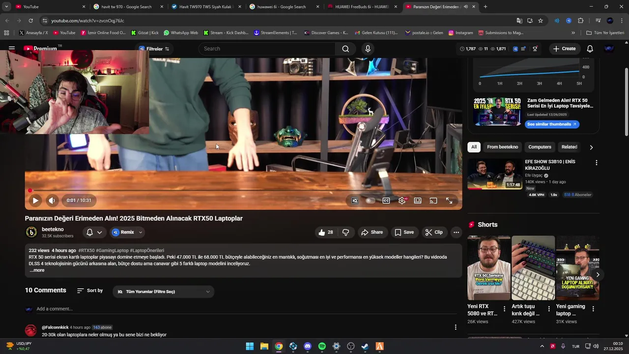The image size is (629, 354).
Task: Select the Related chip
Action: click(x=569, y=147)
